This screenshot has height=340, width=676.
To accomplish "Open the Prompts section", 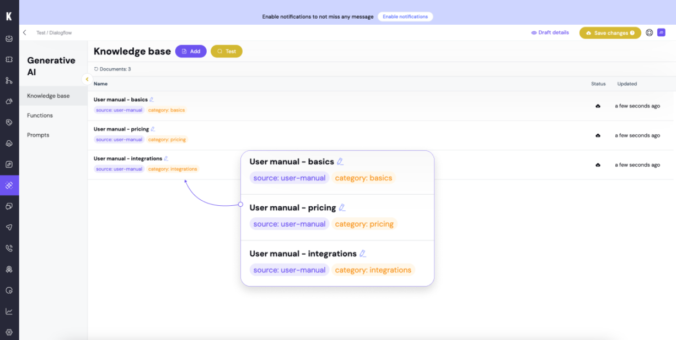I will (x=38, y=135).
